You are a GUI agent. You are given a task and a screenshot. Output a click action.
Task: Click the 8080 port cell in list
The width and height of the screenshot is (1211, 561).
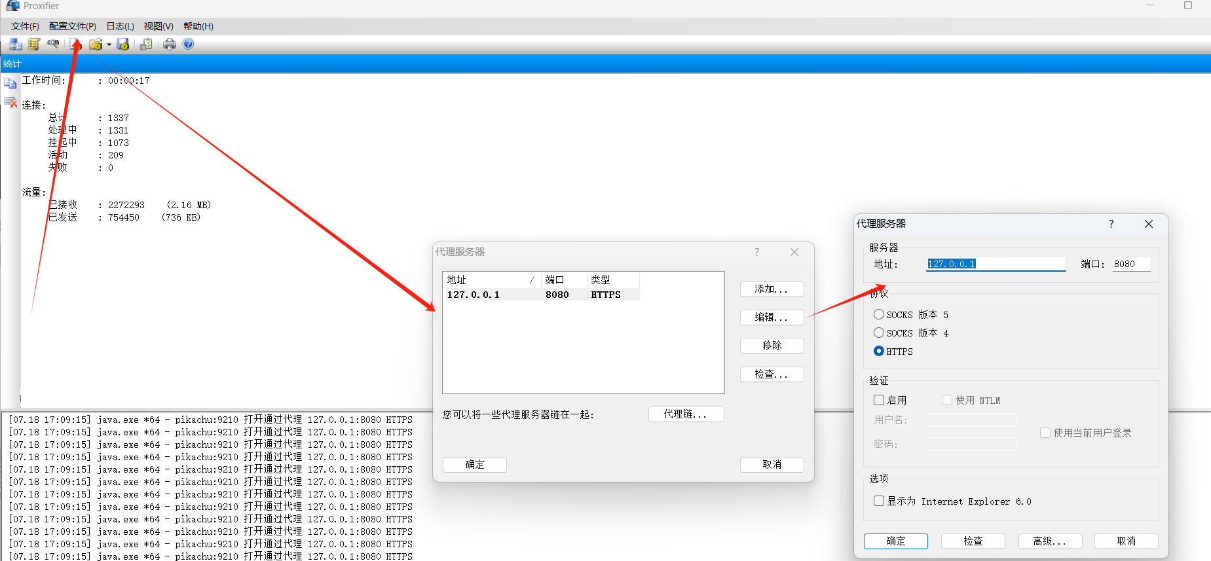pyautogui.click(x=557, y=295)
